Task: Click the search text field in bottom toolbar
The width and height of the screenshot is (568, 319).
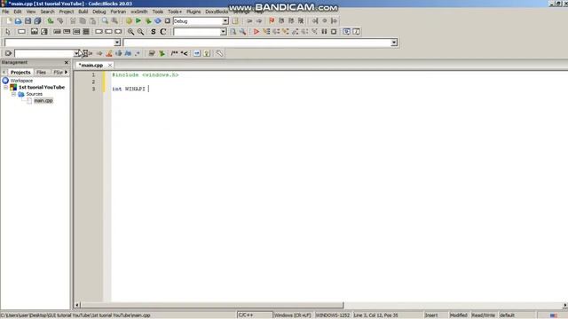Action: [x=44, y=53]
